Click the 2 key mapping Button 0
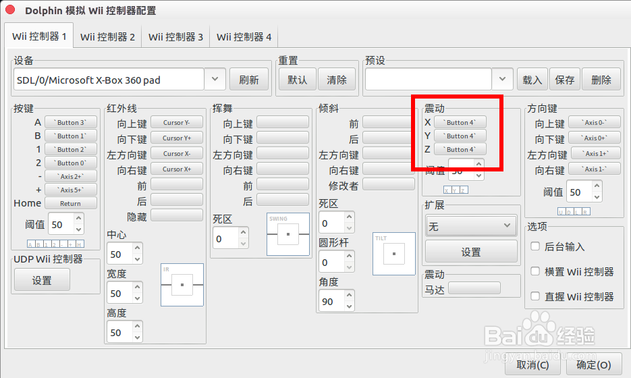 [71, 163]
